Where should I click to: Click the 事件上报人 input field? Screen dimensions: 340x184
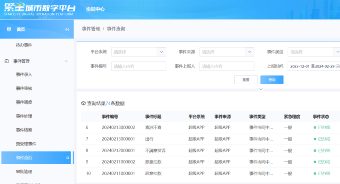point(227,66)
